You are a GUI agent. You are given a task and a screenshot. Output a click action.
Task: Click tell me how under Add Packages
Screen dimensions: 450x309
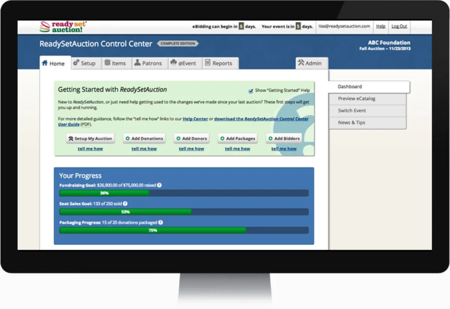238,149
